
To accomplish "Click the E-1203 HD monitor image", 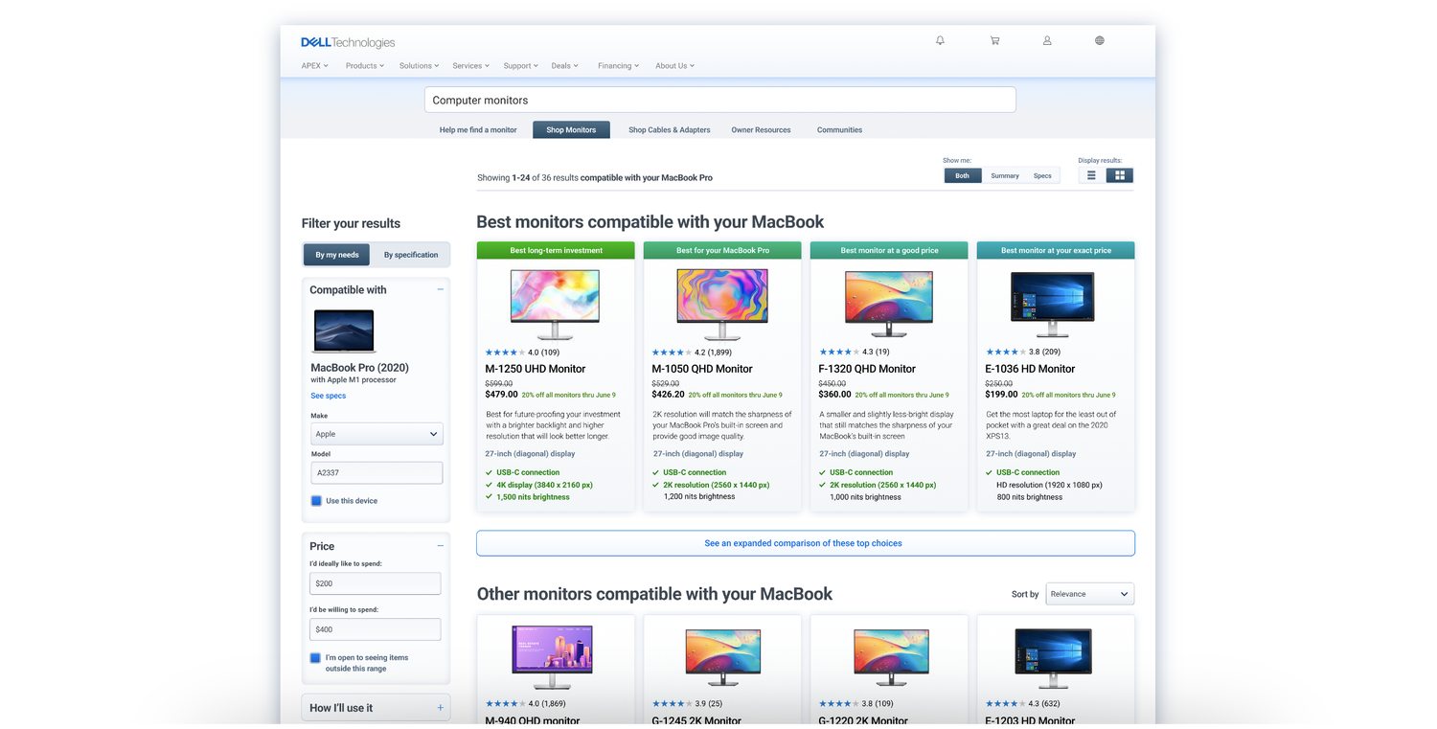I will (x=1053, y=657).
